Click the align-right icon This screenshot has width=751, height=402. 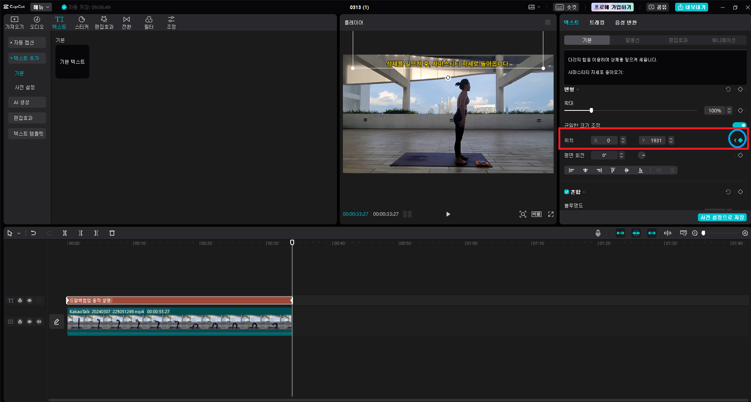(x=599, y=170)
